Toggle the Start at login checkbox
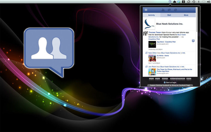 click(x=165, y=82)
